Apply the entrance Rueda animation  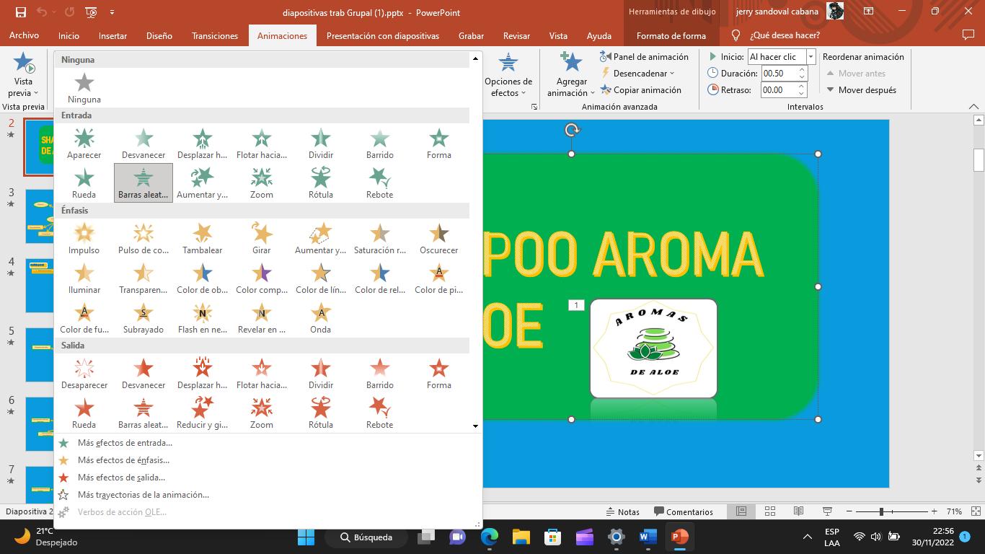click(x=84, y=183)
